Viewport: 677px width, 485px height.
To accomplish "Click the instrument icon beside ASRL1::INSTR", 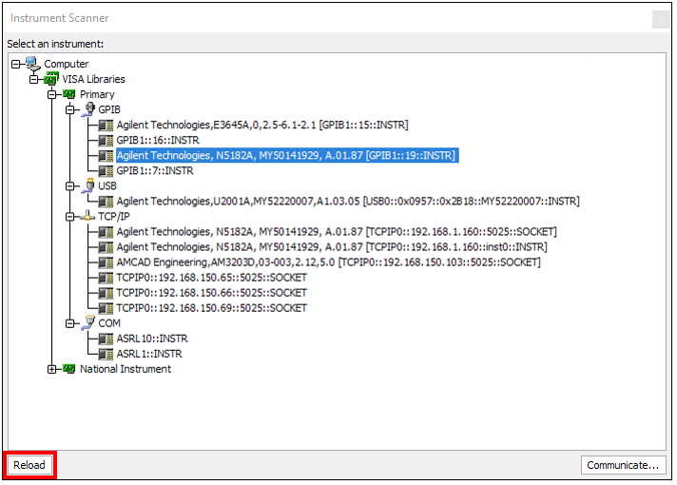I will coord(106,354).
